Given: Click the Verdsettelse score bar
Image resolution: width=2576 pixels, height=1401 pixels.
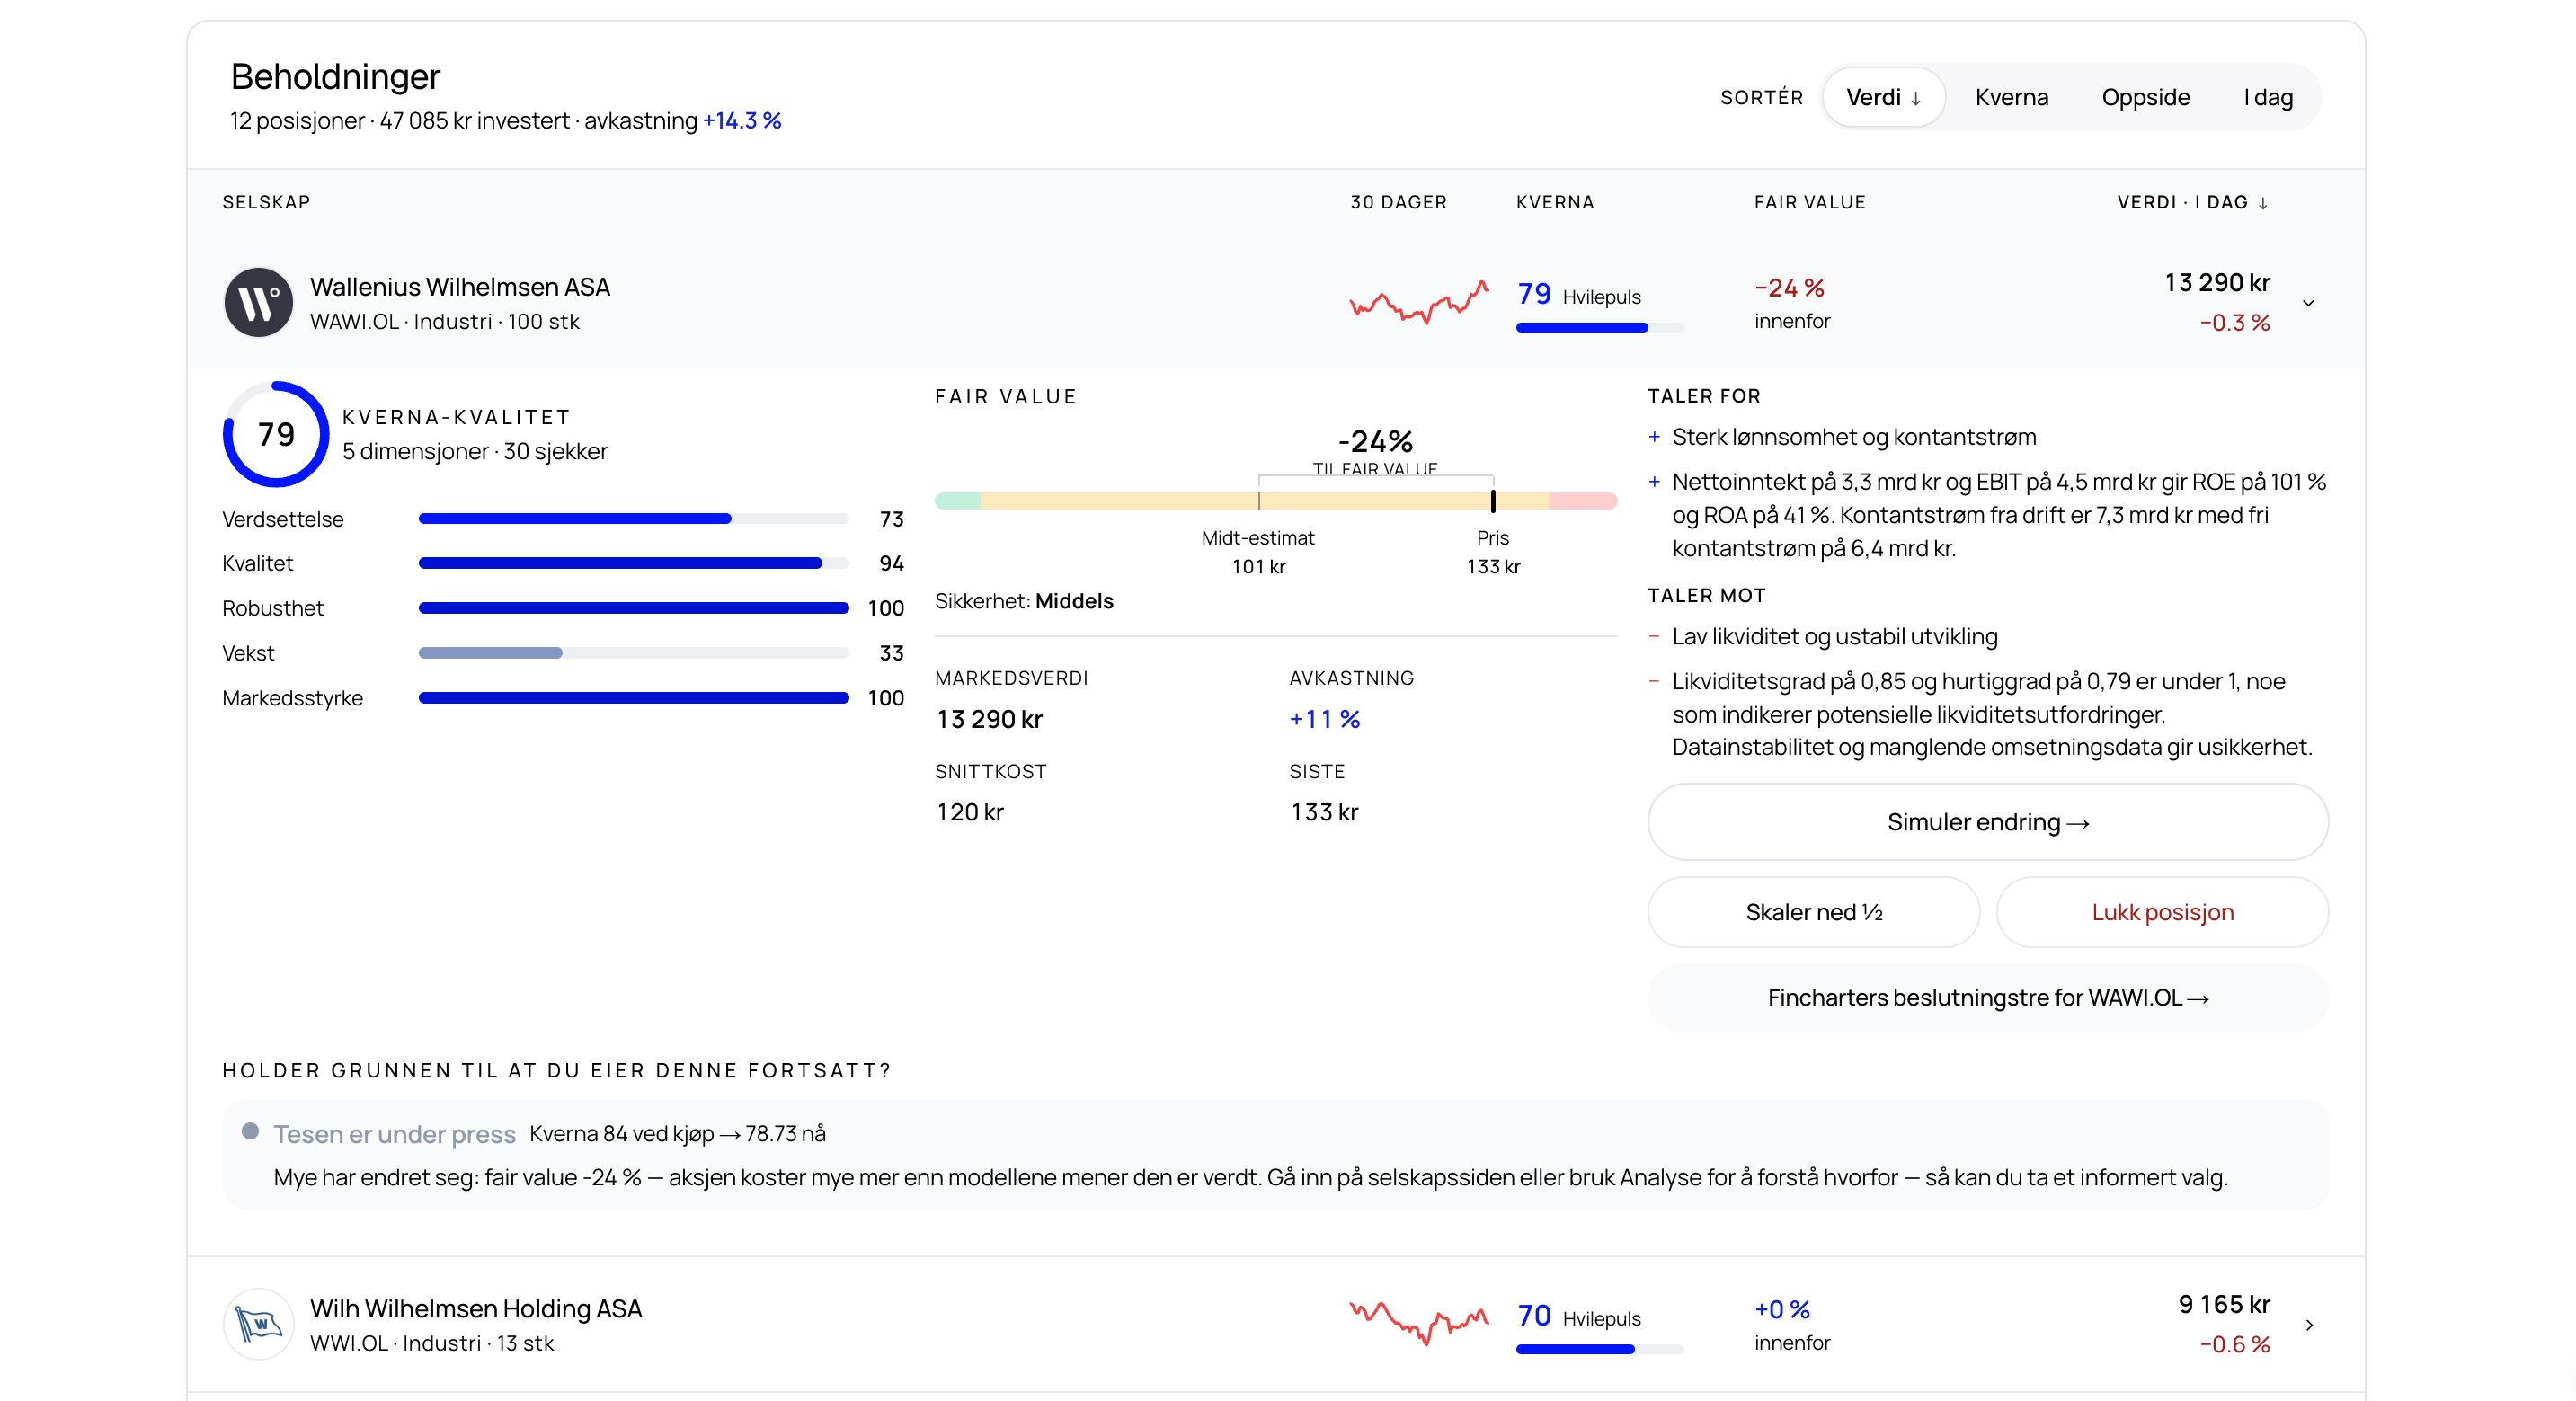Looking at the screenshot, I should (633, 519).
